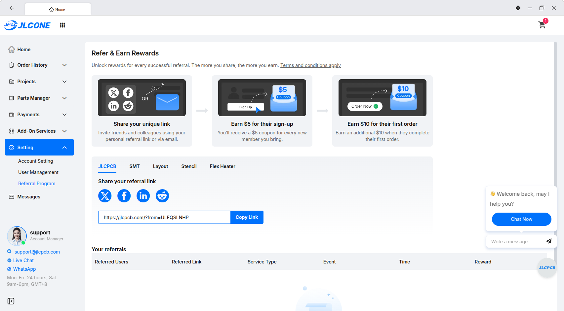This screenshot has height=311, width=564.
Task: Switch to the Layout tab
Action: click(x=160, y=166)
